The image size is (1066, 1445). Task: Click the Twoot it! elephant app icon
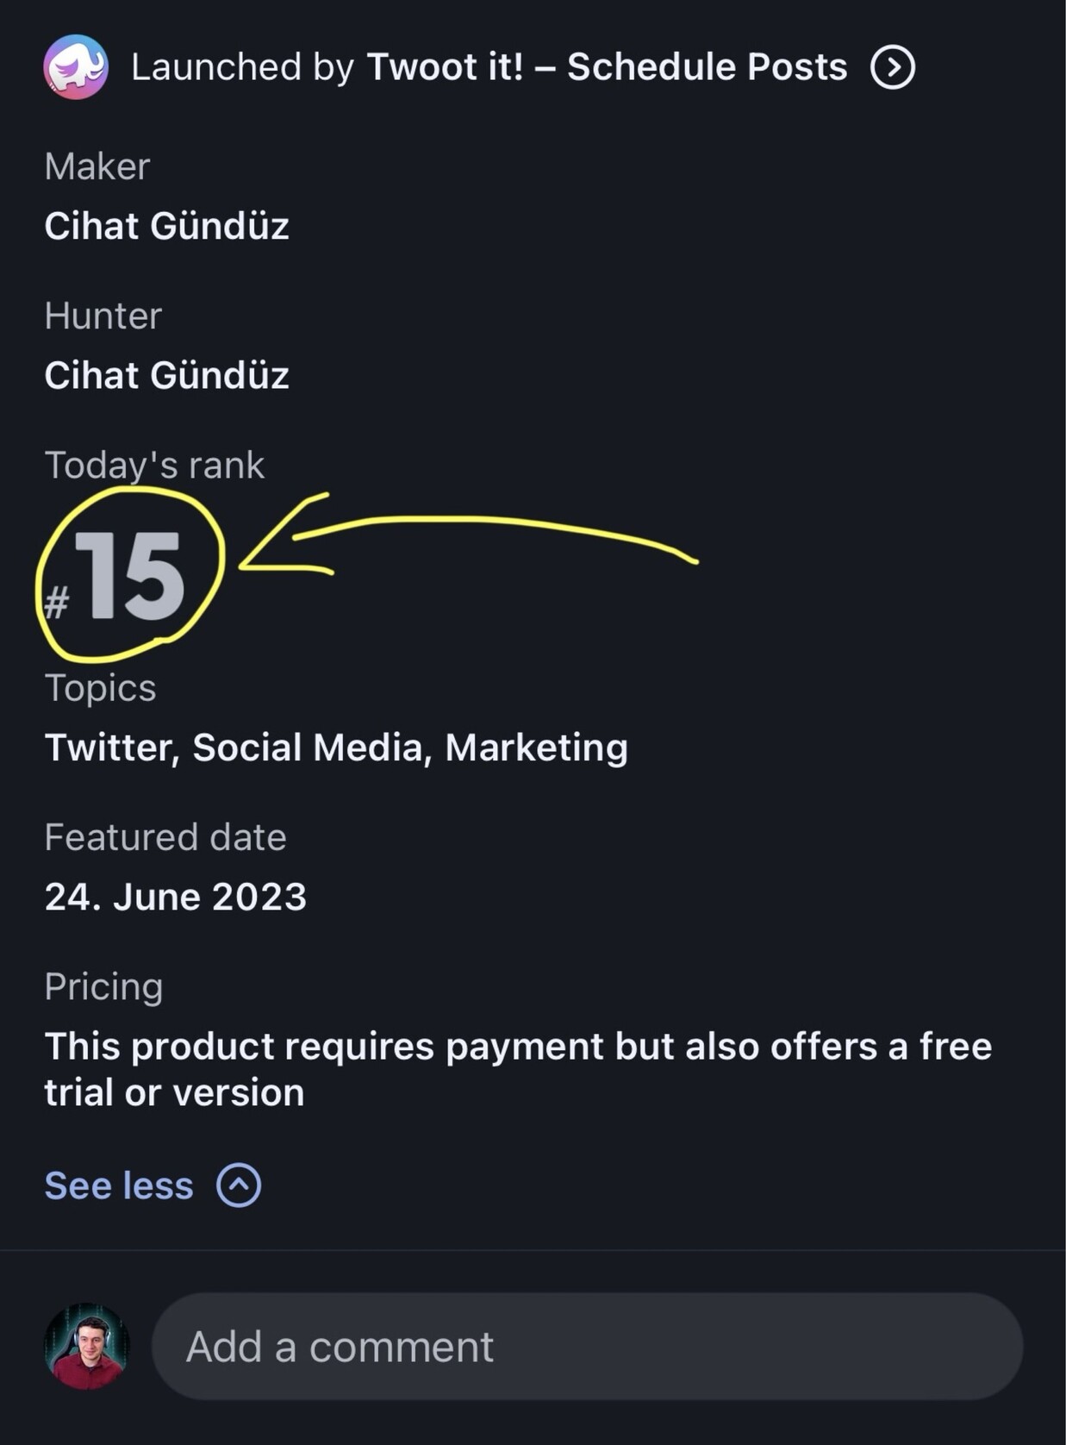[76, 67]
